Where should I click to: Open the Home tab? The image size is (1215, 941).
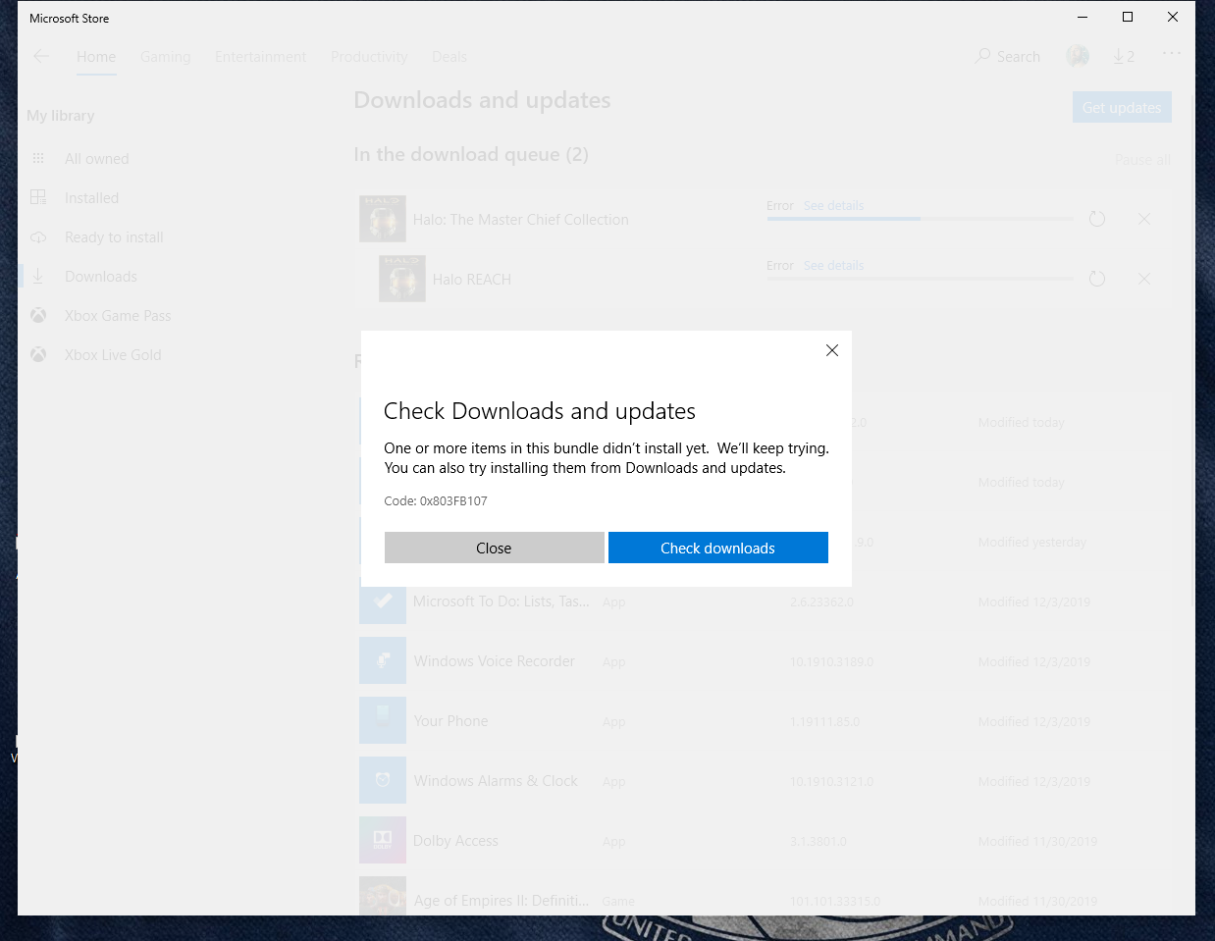(x=96, y=57)
